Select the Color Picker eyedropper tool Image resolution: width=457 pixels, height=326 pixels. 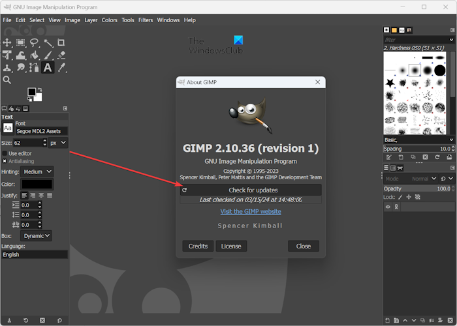point(61,68)
